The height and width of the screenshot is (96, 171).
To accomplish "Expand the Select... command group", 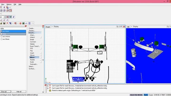I will [32, 66].
